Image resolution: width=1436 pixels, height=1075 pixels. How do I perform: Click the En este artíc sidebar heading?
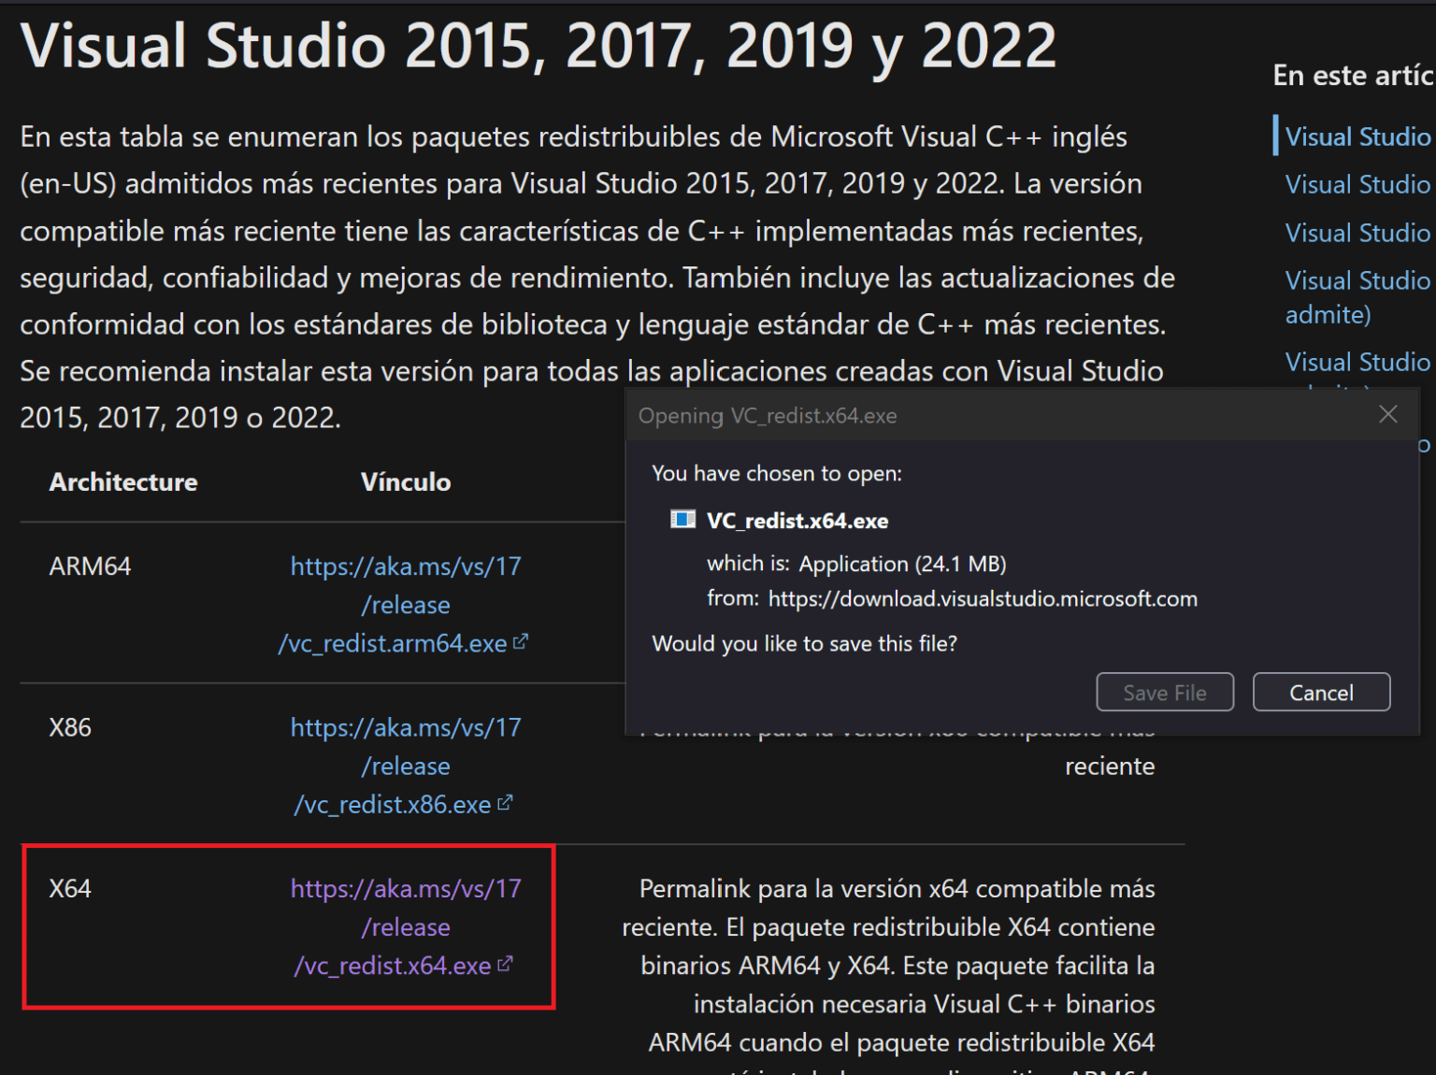[x=1352, y=75]
